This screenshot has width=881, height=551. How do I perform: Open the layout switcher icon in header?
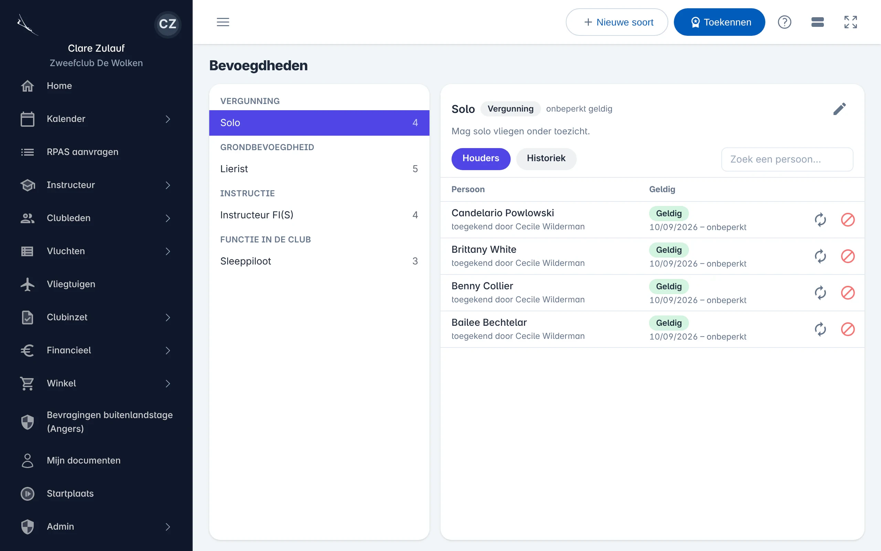(x=818, y=22)
